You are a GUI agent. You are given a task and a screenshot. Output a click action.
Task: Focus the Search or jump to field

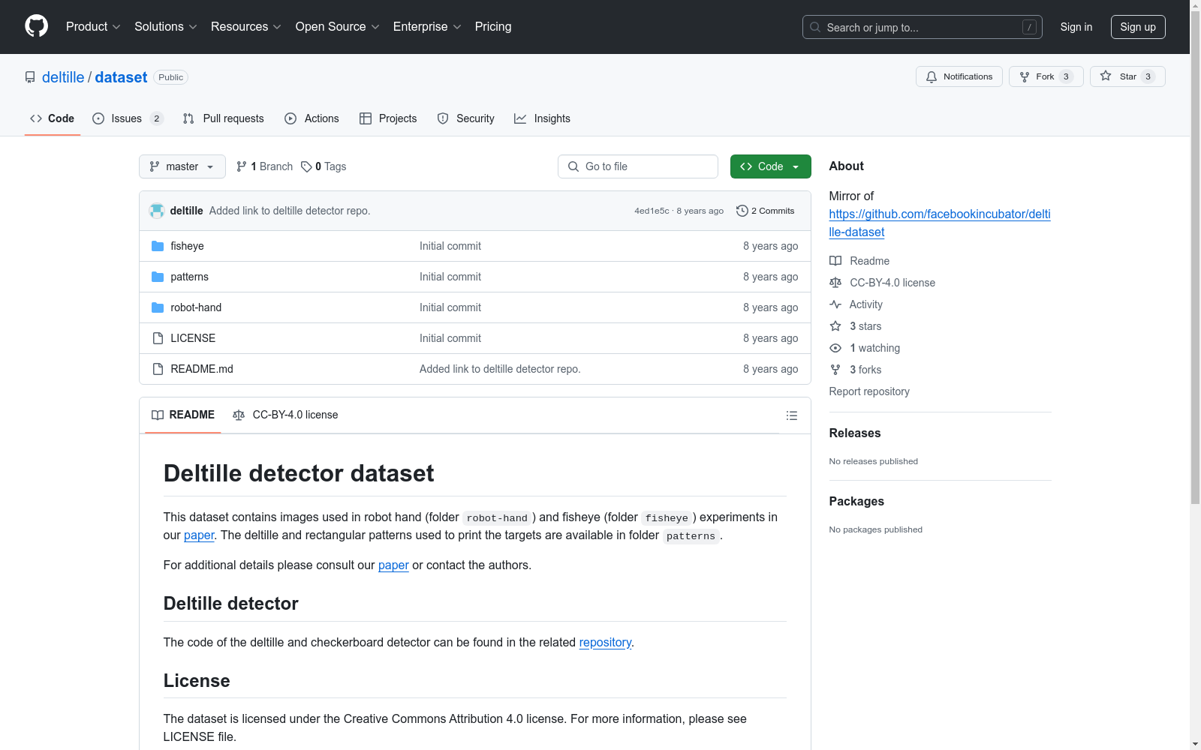click(x=922, y=27)
